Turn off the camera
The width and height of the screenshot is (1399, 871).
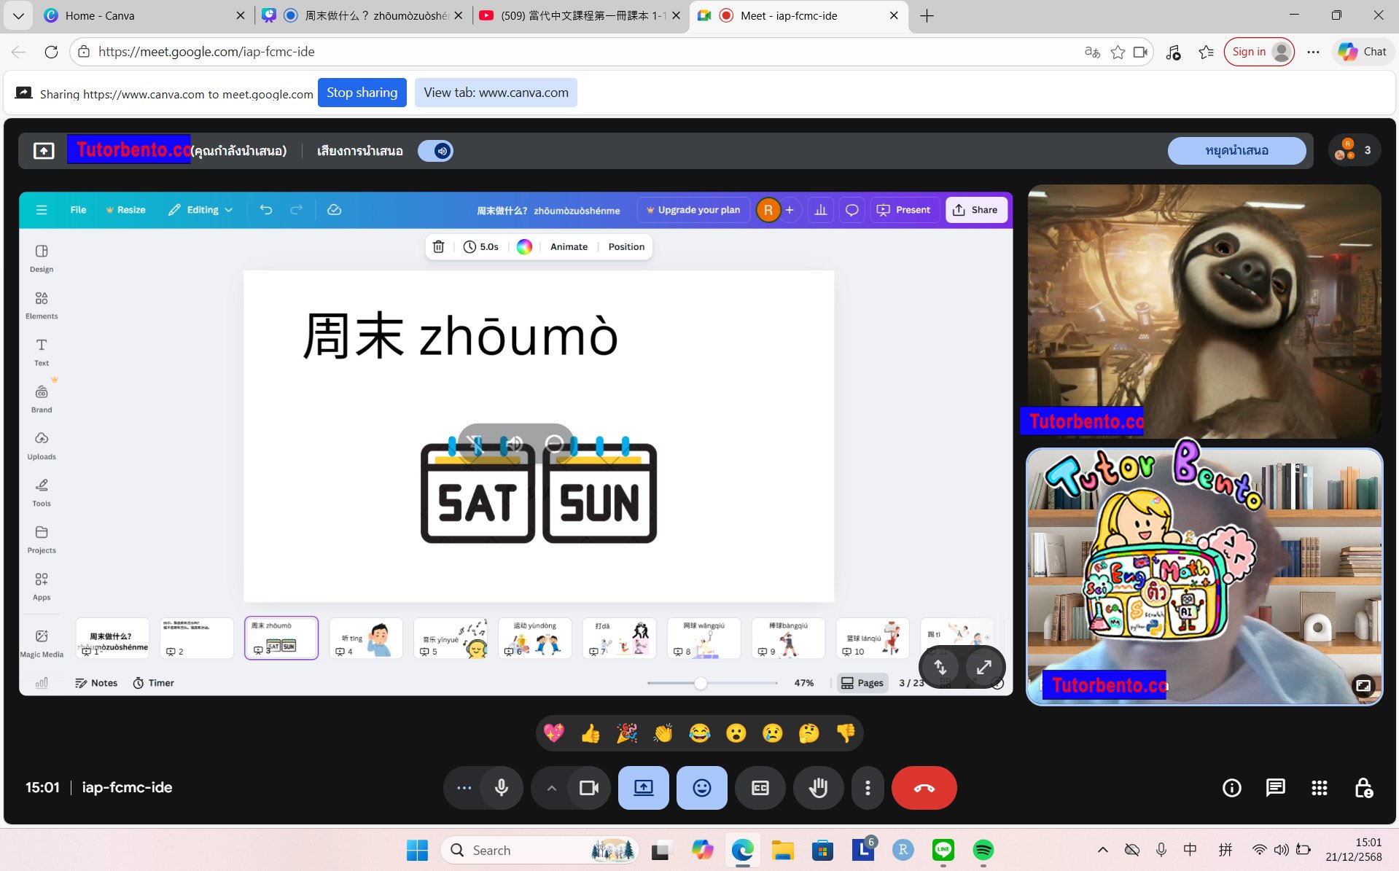click(588, 788)
